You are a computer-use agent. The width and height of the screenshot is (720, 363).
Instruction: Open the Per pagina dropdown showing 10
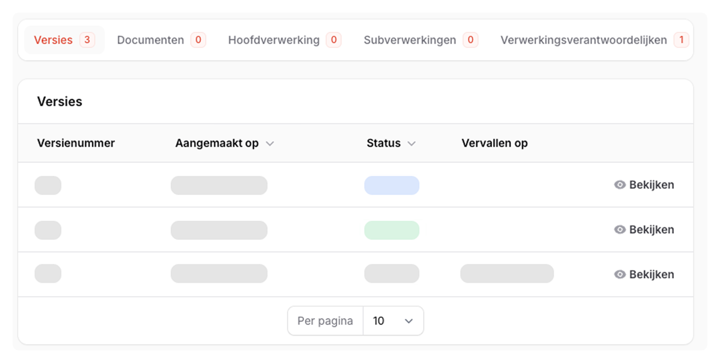(393, 321)
